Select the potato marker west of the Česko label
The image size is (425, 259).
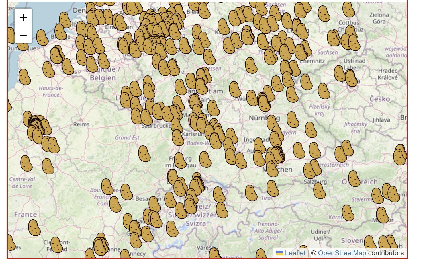(324, 91)
